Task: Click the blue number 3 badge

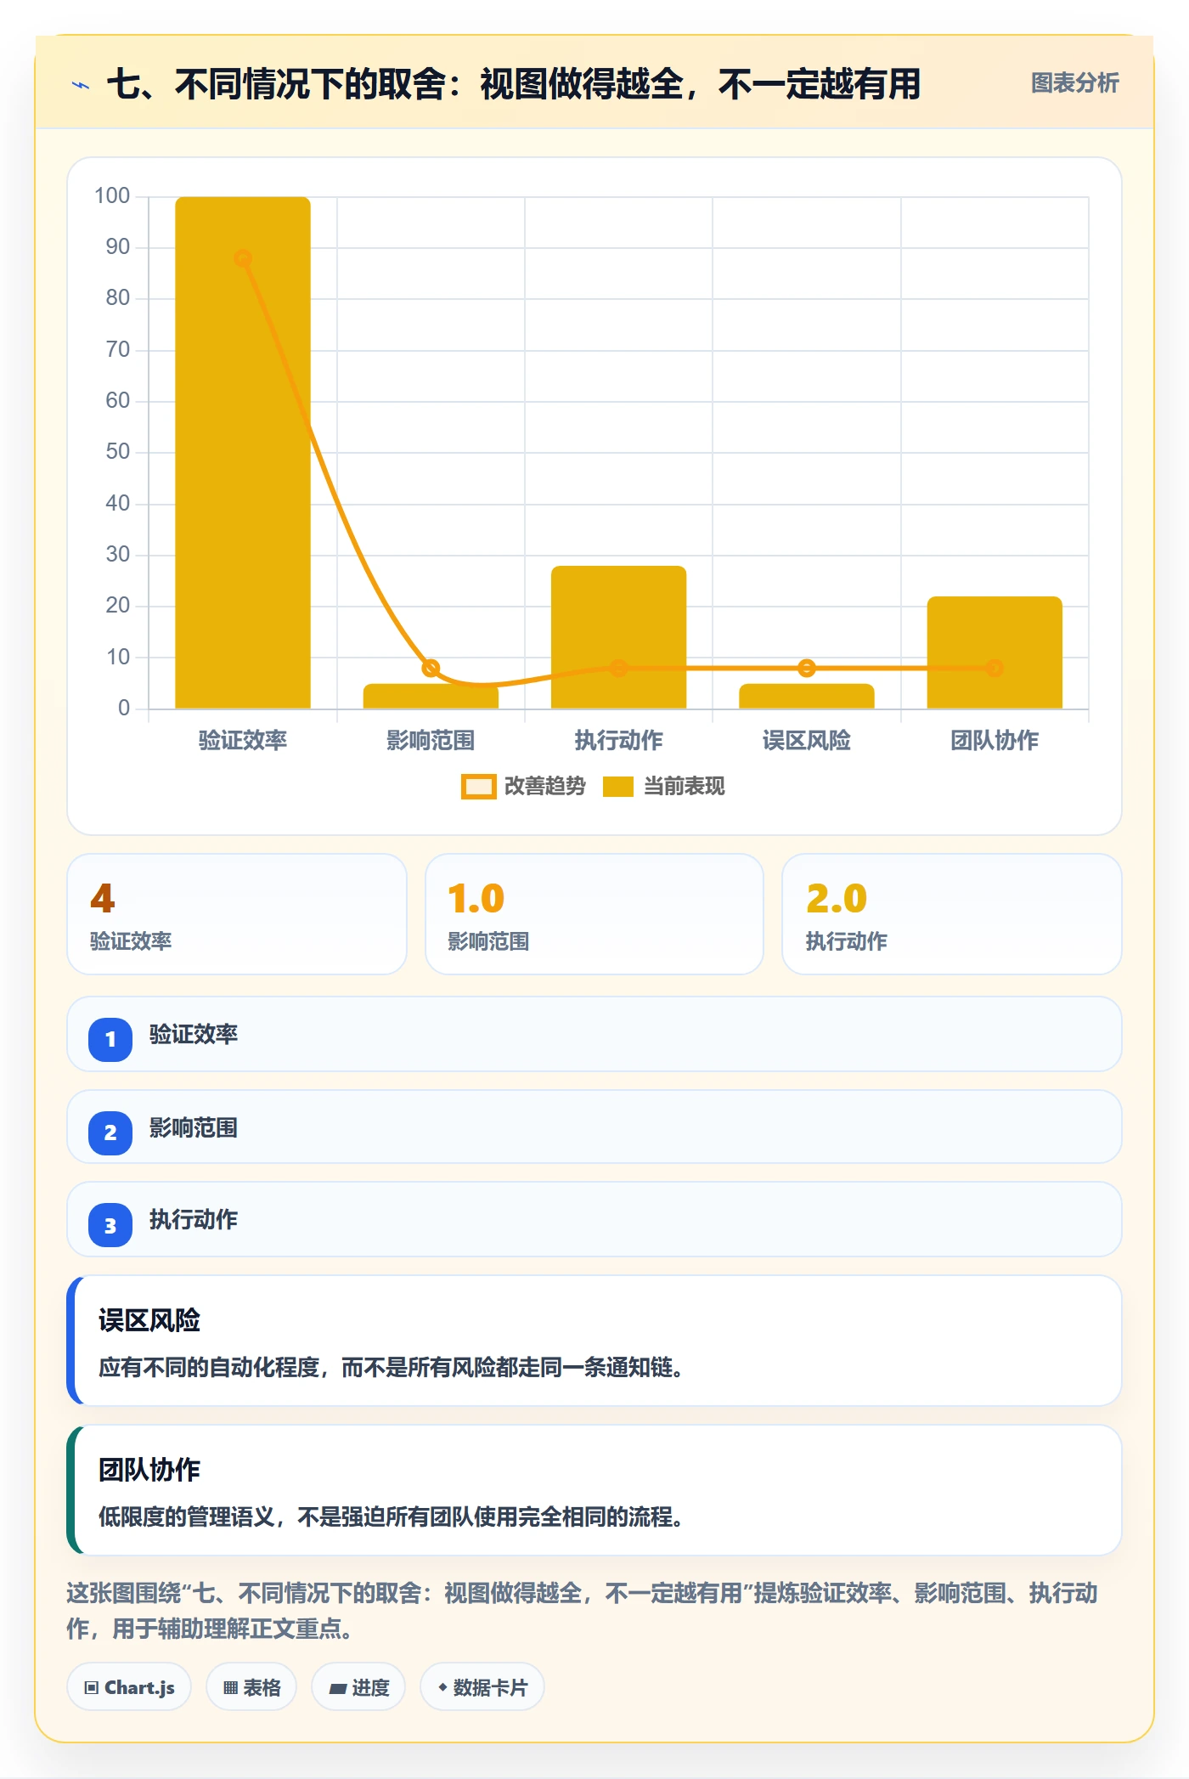Action: pos(110,1225)
